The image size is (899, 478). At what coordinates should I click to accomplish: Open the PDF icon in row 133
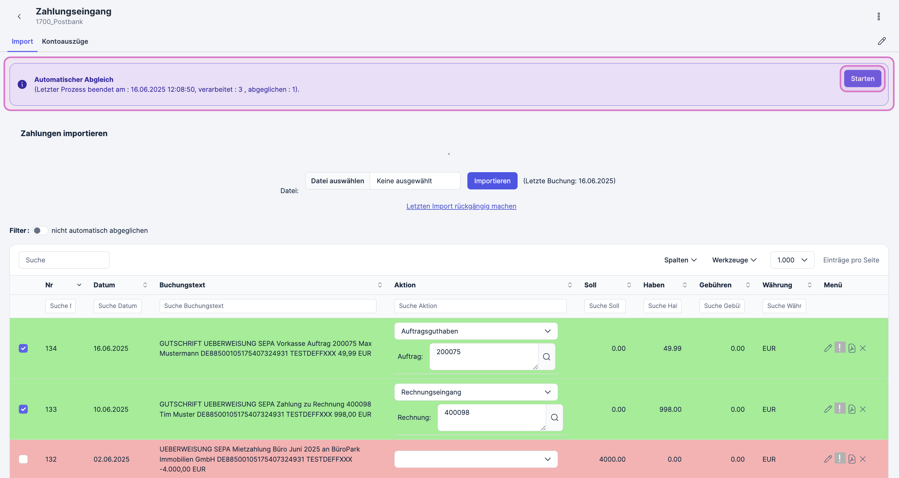point(852,409)
